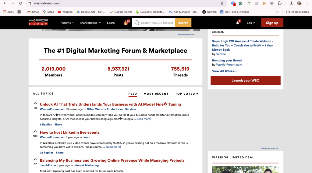312x173 pixels.
Task: Upvote the Balancing My Business thread
Action: (x=35, y=160)
